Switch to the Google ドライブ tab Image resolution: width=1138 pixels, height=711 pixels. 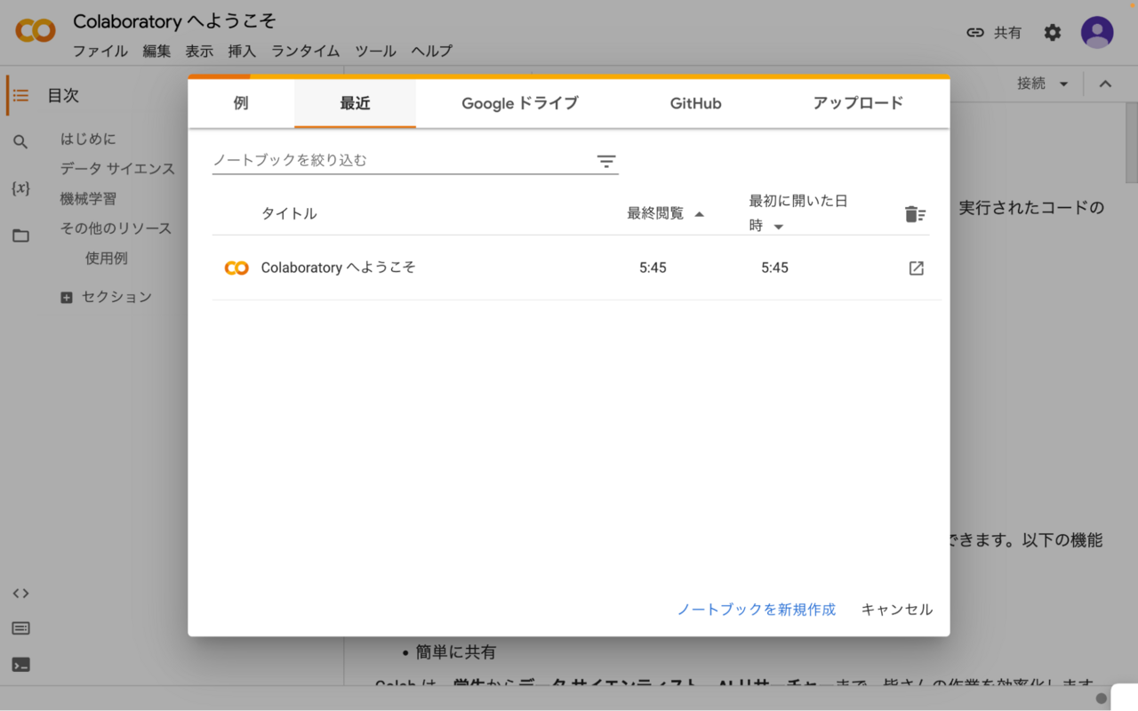tap(520, 103)
